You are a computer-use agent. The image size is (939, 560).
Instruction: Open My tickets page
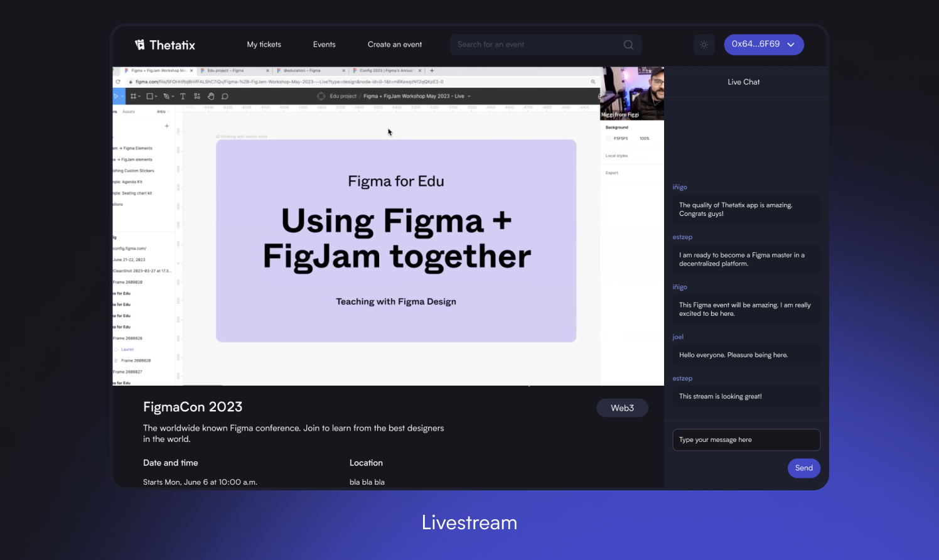264,45
